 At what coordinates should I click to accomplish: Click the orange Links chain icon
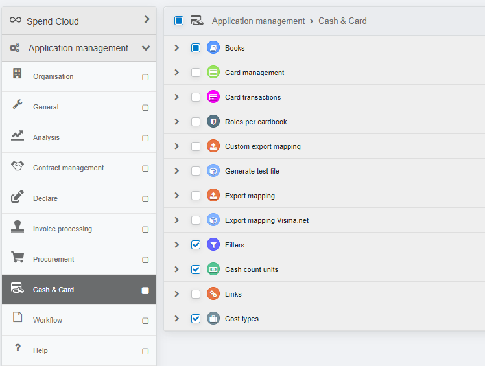click(213, 294)
